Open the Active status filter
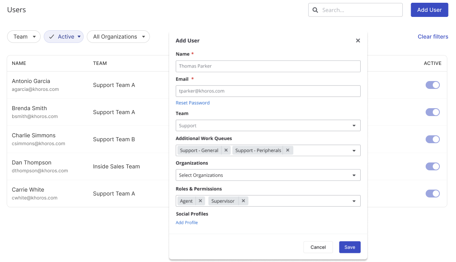 (x=63, y=37)
